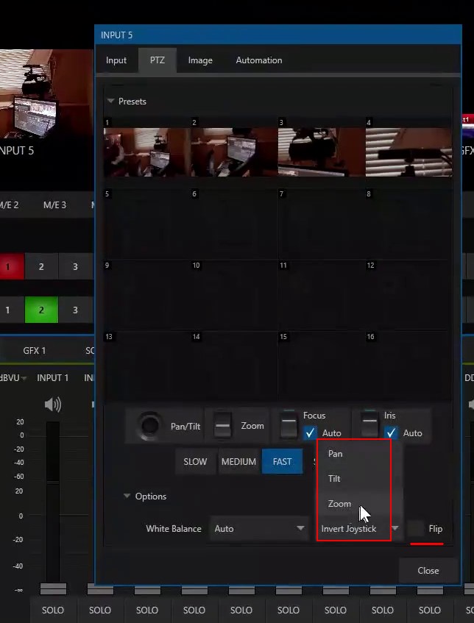Recall PTZ preset 4 thumbnail
Viewport: 474px width, 623px height.
[408, 152]
